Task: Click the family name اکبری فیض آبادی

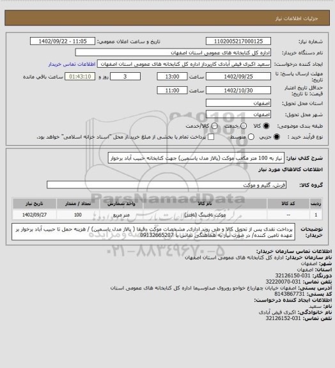Action: tap(277, 312)
